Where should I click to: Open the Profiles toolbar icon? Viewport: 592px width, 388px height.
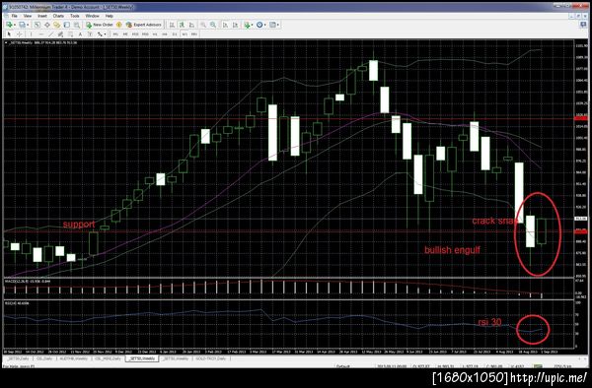23,25
